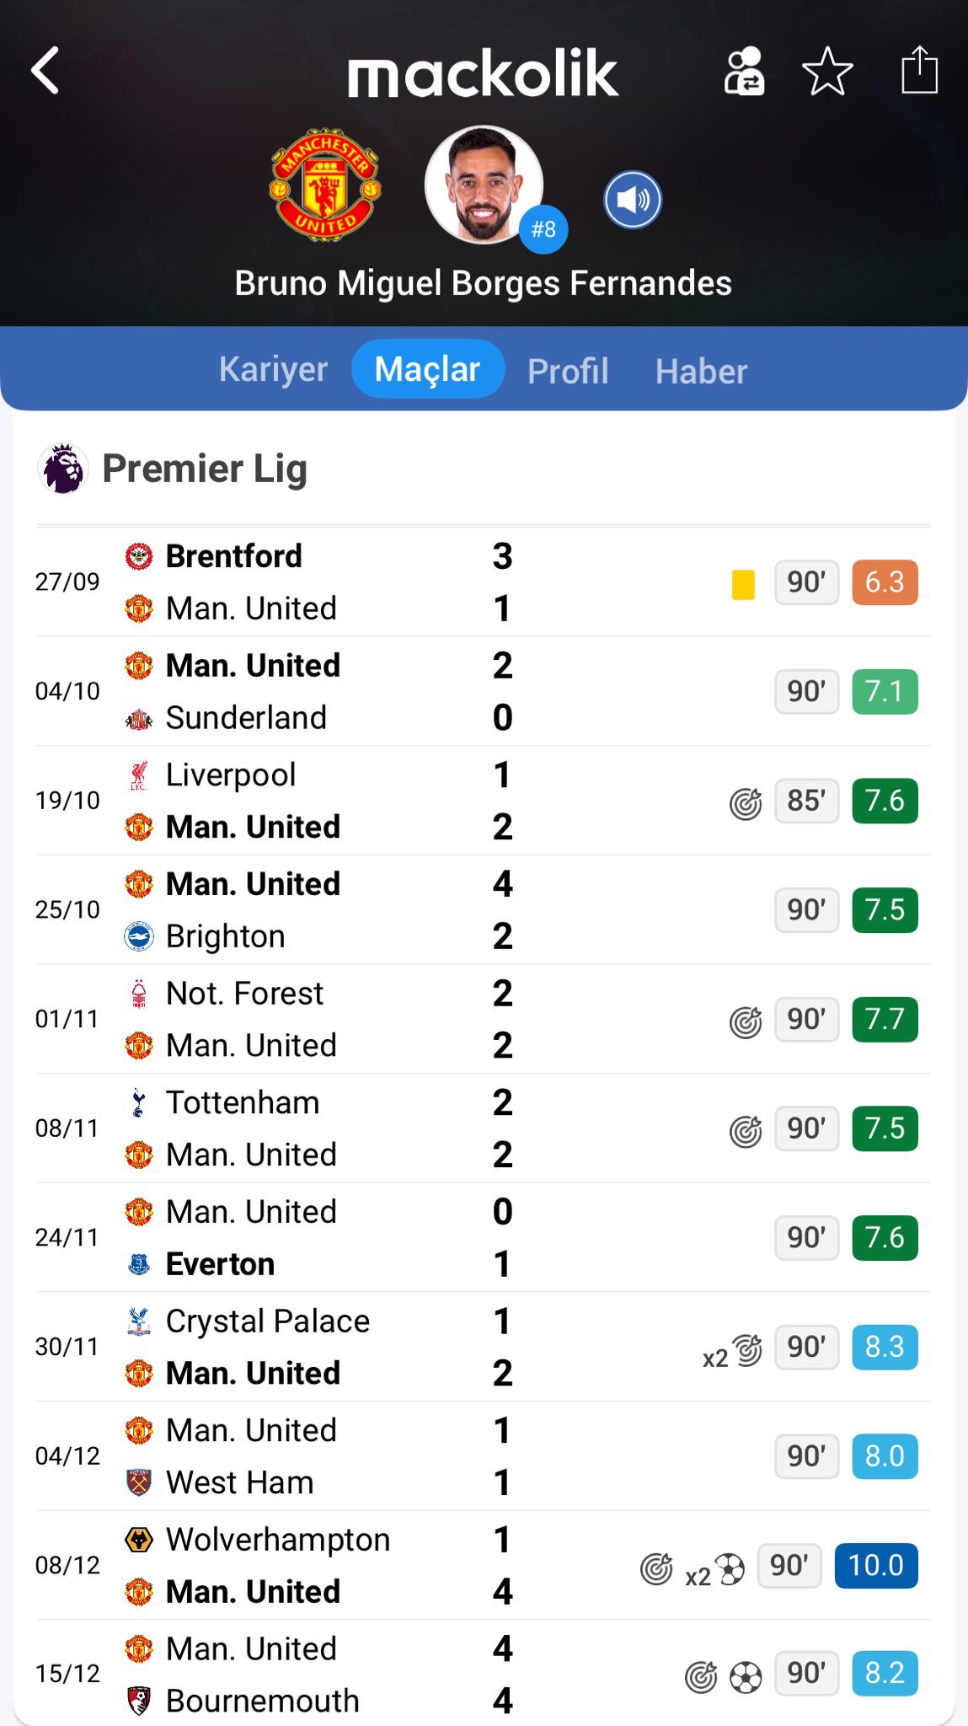This screenshot has width=968, height=1726.
Task: Tap Bruno Fernandes profile photo
Action: 483,184
